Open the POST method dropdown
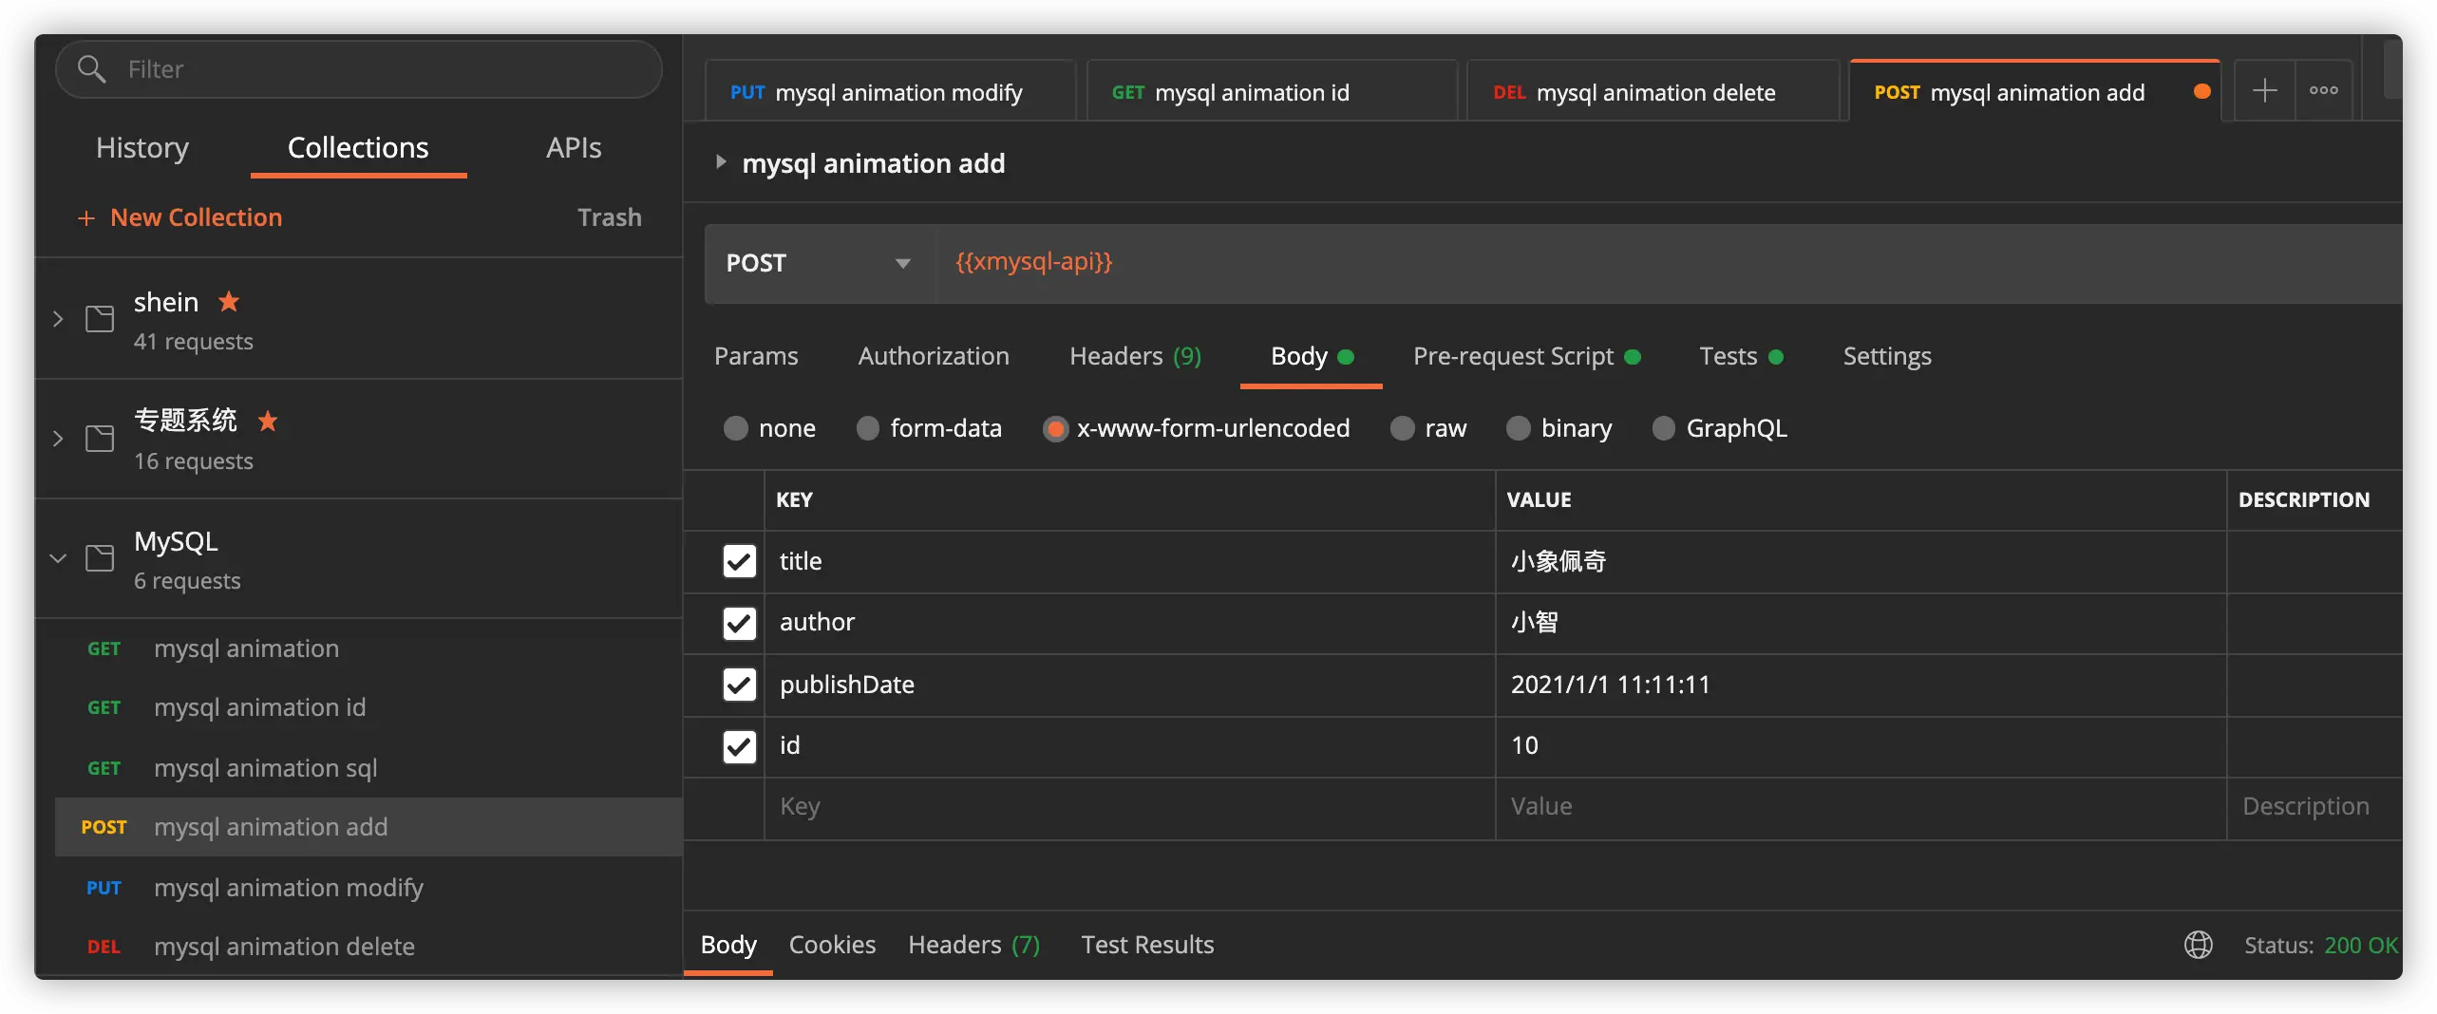 click(x=819, y=263)
